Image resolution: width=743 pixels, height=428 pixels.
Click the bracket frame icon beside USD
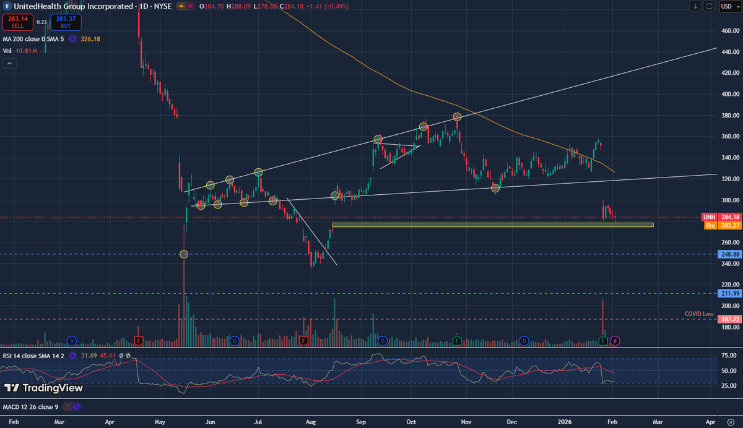coord(710,6)
